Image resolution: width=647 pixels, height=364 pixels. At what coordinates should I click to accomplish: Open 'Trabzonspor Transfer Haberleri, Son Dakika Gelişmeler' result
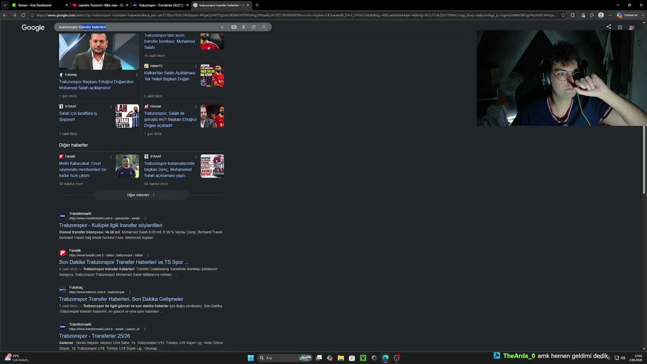[121, 299]
